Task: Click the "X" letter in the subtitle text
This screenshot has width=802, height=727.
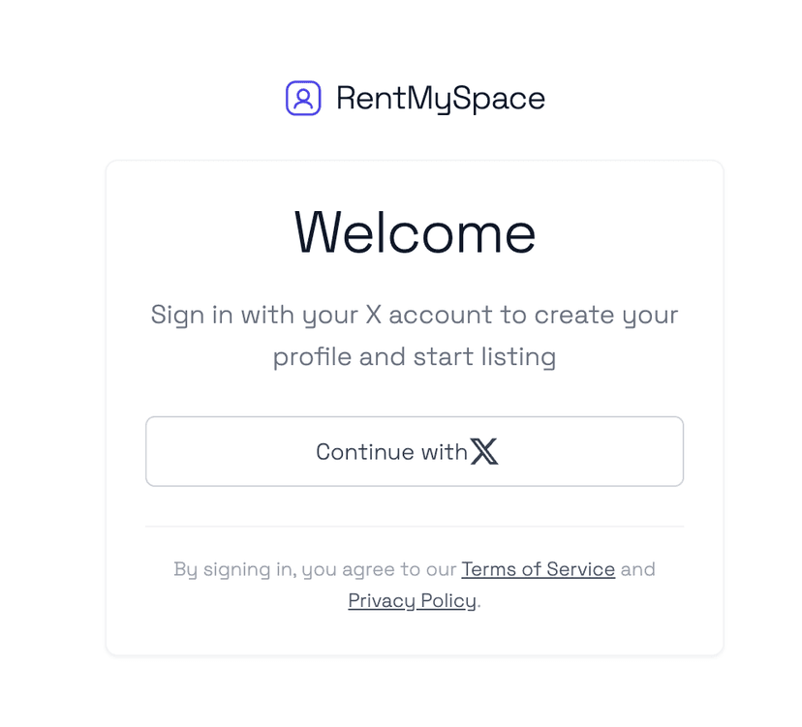Action: click(x=374, y=316)
